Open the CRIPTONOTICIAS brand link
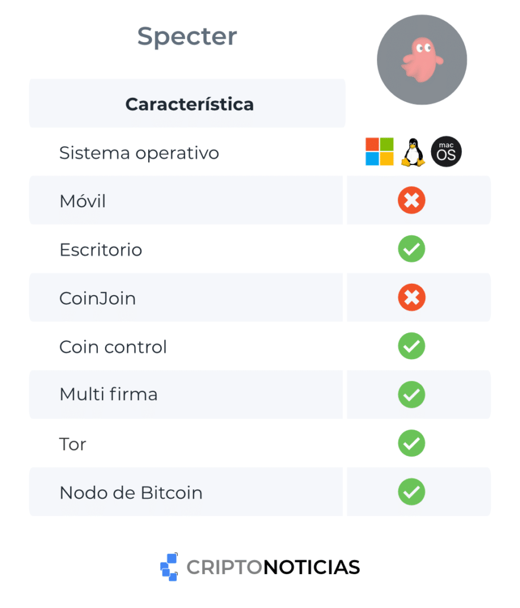 tap(273, 567)
